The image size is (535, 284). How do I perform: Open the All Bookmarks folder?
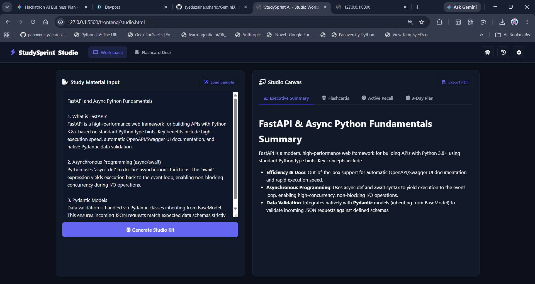point(512,35)
